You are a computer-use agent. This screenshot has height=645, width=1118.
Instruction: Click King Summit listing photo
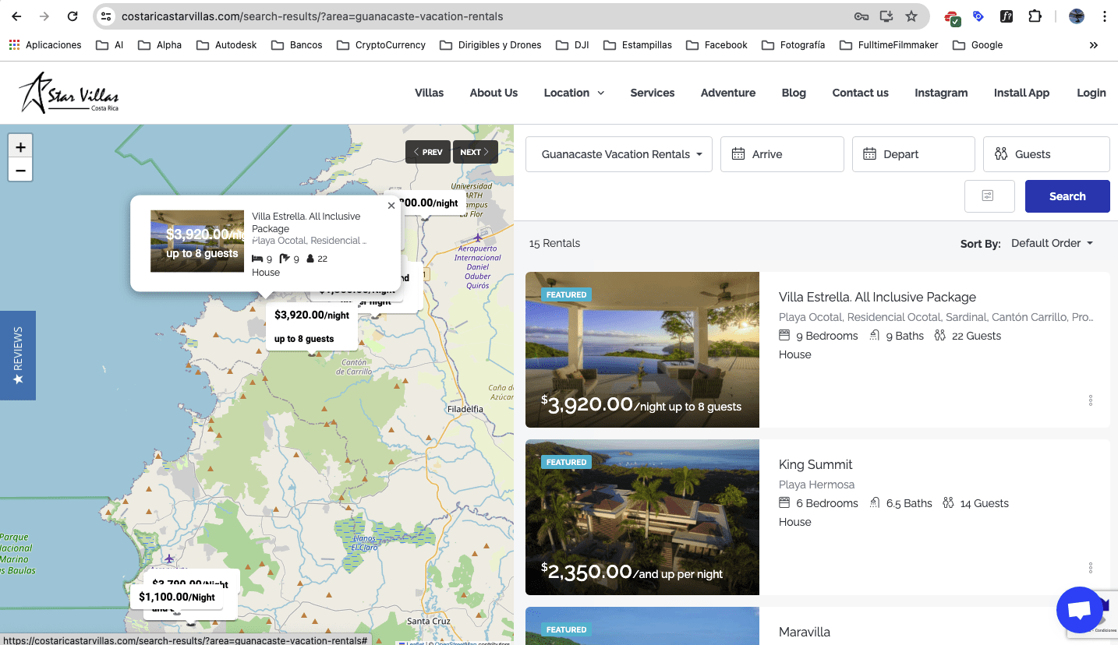pos(642,517)
